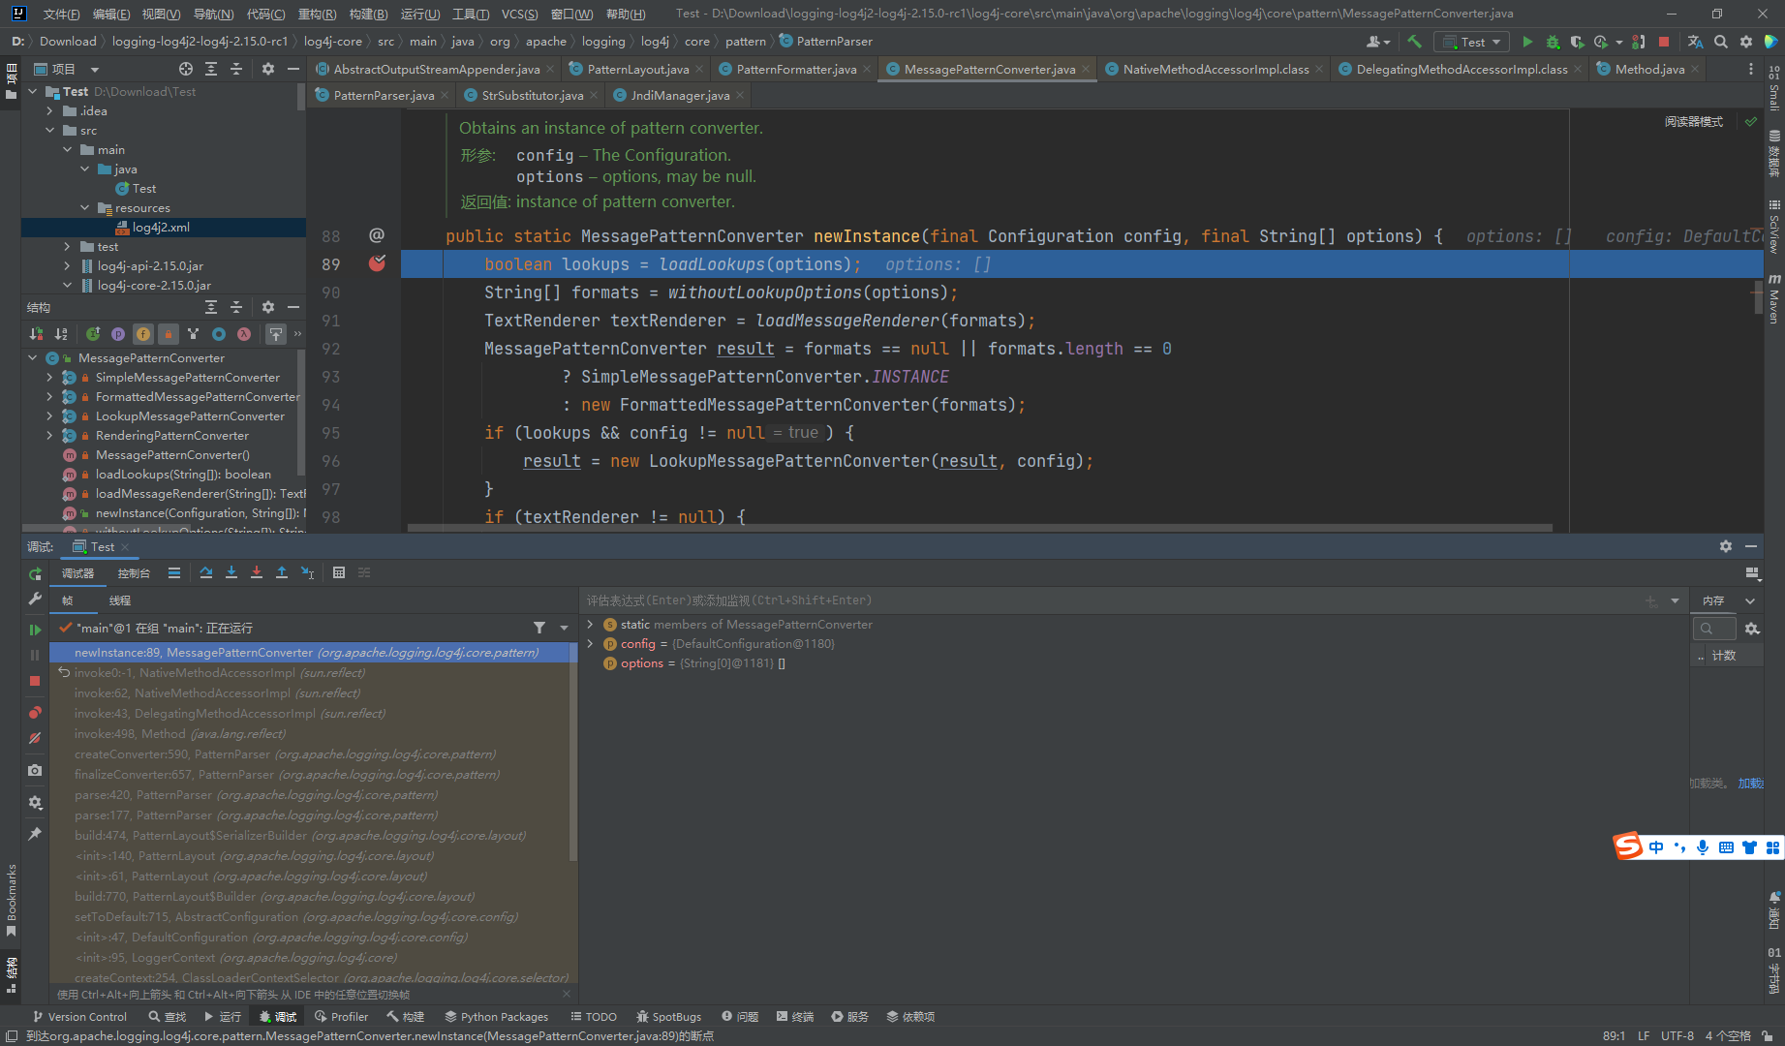The width and height of the screenshot is (1785, 1046).
Task: Click Select Opened File target icon in project panel
Action: coord(186,69)
